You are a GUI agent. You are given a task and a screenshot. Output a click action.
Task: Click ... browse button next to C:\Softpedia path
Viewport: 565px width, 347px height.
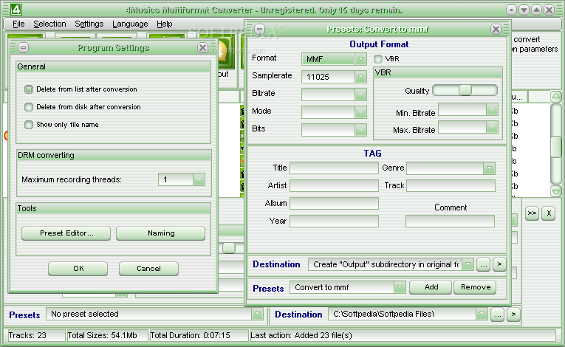coord(499,315)
